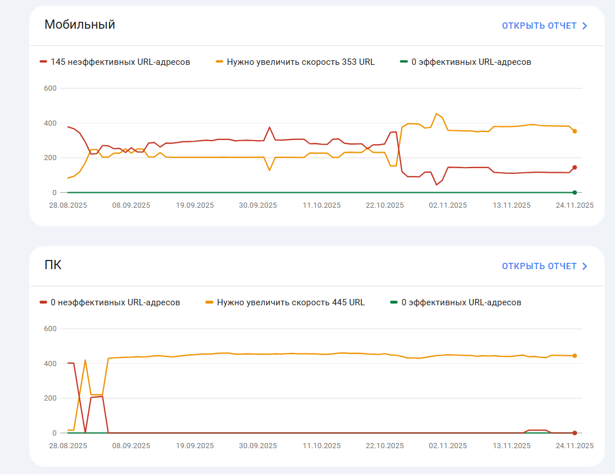Screen dimensions: 615x474
Task: Select legend label '145 неэффективных URL-адресов'
Action: [x=120, y=62]
